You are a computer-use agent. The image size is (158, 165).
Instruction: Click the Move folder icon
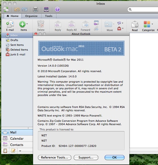[108, 24]
